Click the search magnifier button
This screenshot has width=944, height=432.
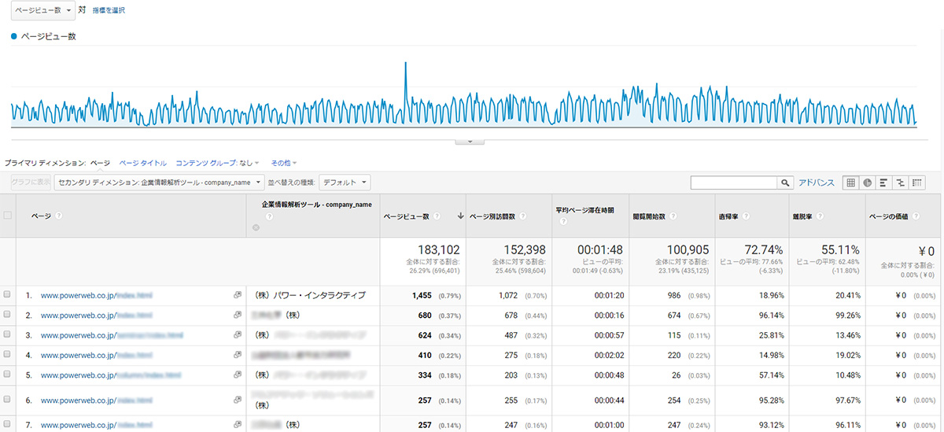point(785,183)
